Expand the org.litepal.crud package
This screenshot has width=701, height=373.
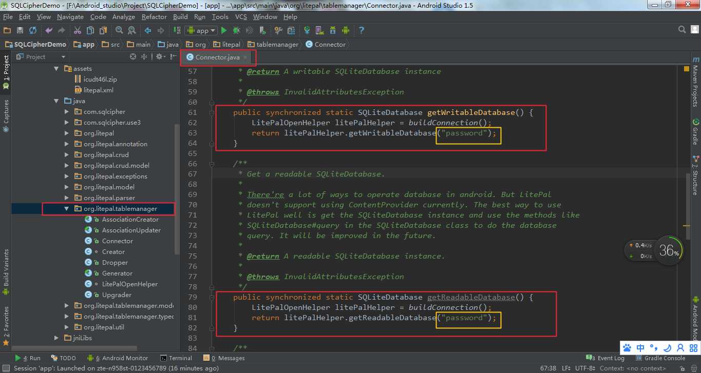[x=66, y=154]
